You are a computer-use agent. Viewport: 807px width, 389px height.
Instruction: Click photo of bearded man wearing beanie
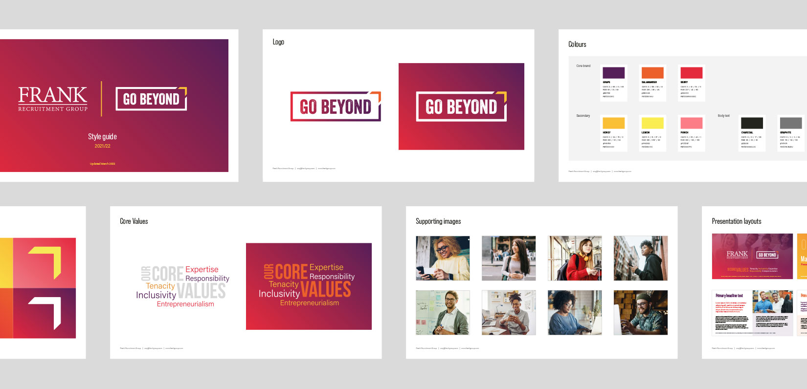coord(640,313)
